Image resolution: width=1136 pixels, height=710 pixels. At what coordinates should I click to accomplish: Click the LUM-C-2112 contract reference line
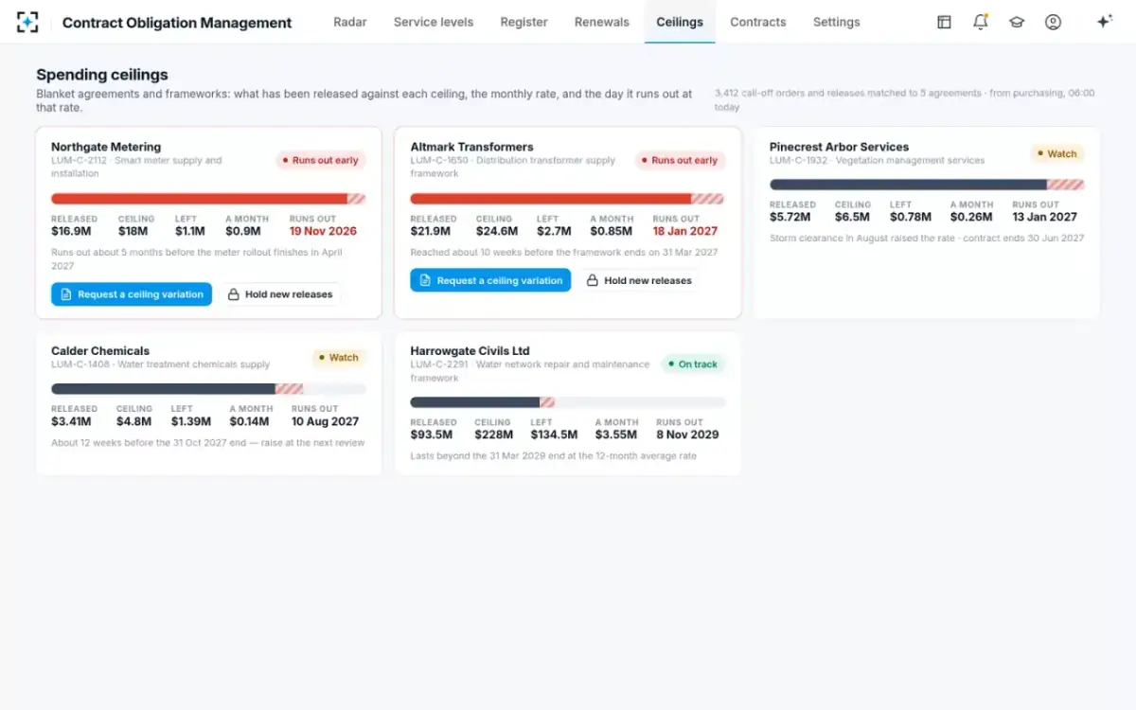click(x=136, y=167)
